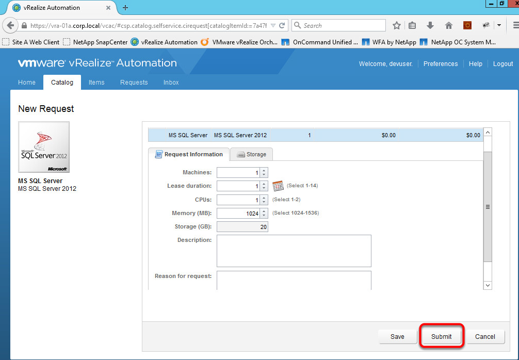
Task: Click the Machines number field
Action: coord(239,173)
